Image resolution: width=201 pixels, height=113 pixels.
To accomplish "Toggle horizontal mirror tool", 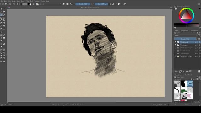I will tap(113, 4).
